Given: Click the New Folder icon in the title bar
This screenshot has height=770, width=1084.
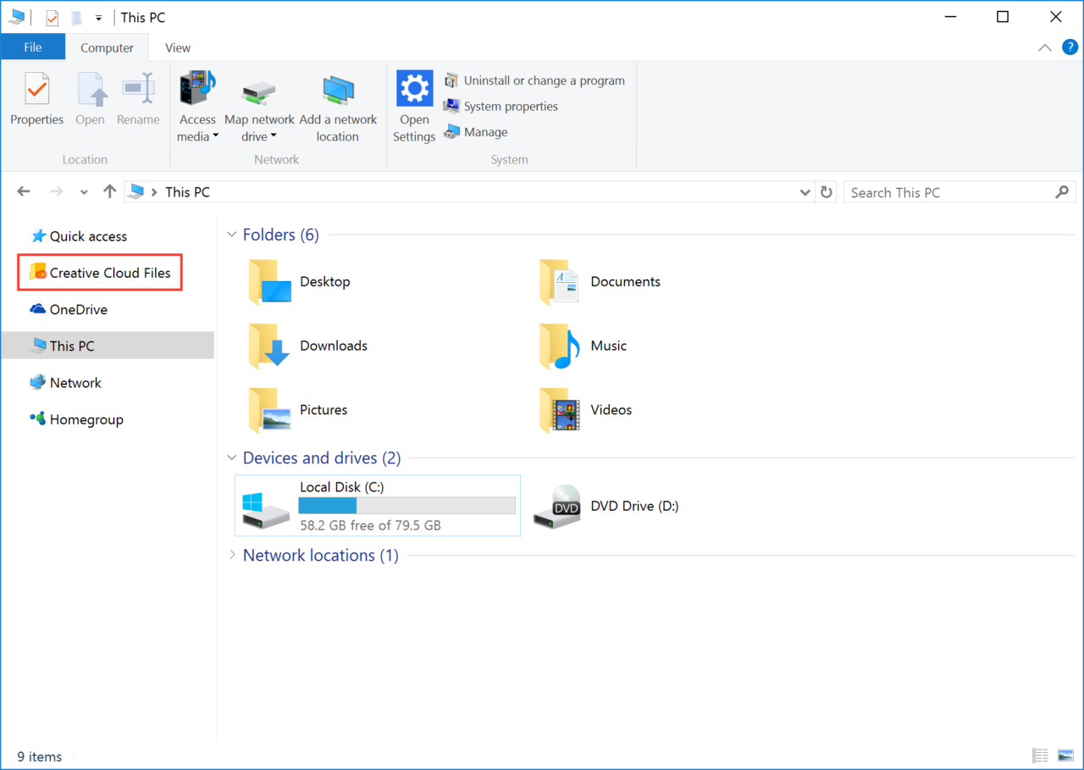Looking at the screenshot, I should point(75,17).
